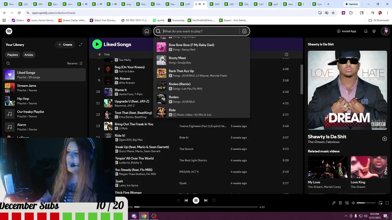Image resolution: width=392 pixels, height=220 pixels.
Task: Select search result Bow Bow Bow (F My Baby Dad)
Action: (x=202, y=47)
